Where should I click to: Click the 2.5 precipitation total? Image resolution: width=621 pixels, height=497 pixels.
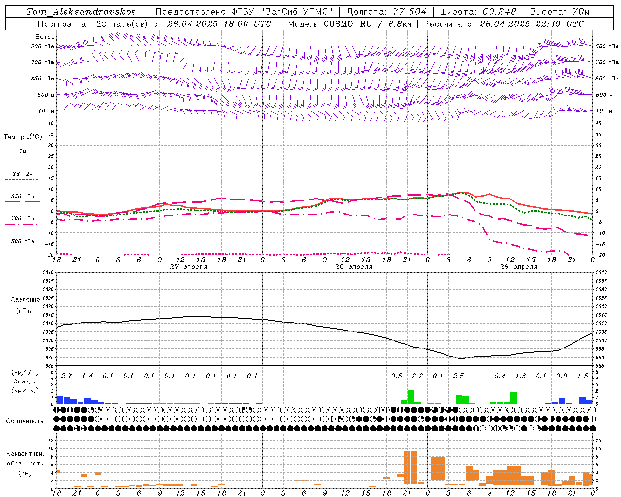tap(458, 376)
